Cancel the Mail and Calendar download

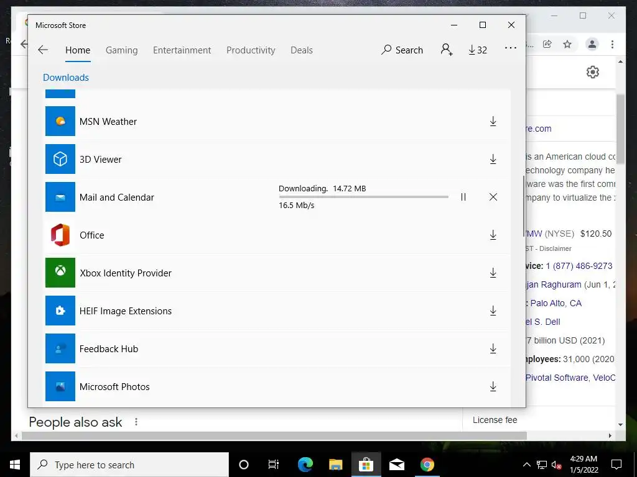coord(493,197)
